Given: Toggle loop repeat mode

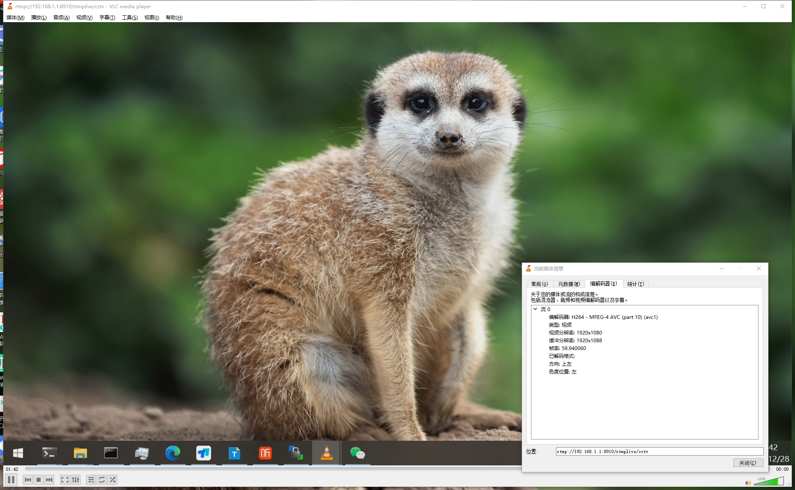Looking at the screenshot, I should pyautogui.click(x=102, y=480).
